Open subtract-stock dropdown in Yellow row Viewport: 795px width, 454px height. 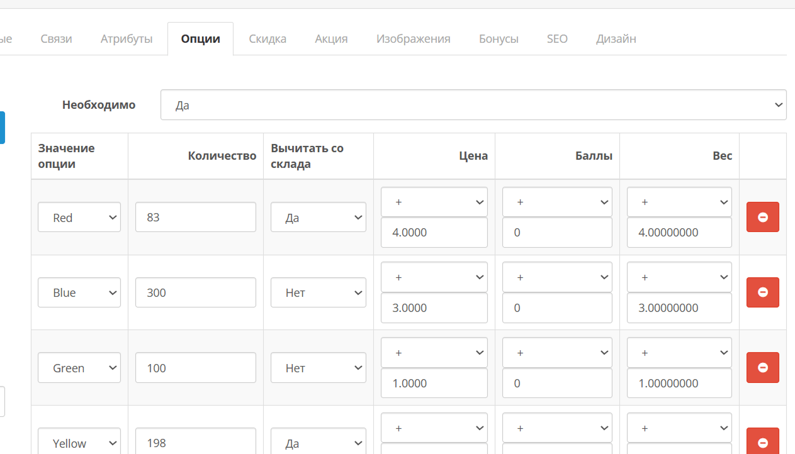(319, 441)
